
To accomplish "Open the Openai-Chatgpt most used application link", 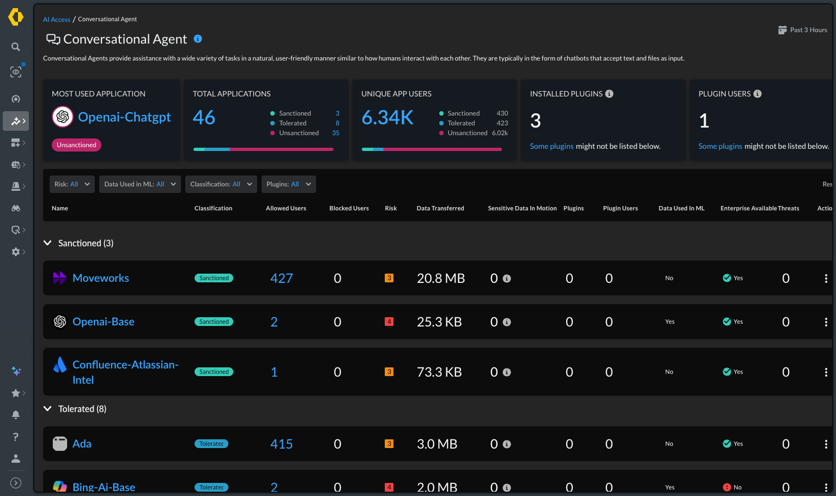I will pos(124,117).
